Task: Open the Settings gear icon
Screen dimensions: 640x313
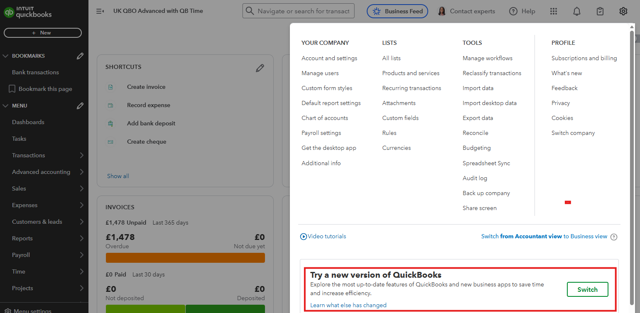Action: click(x=623, y=11)
